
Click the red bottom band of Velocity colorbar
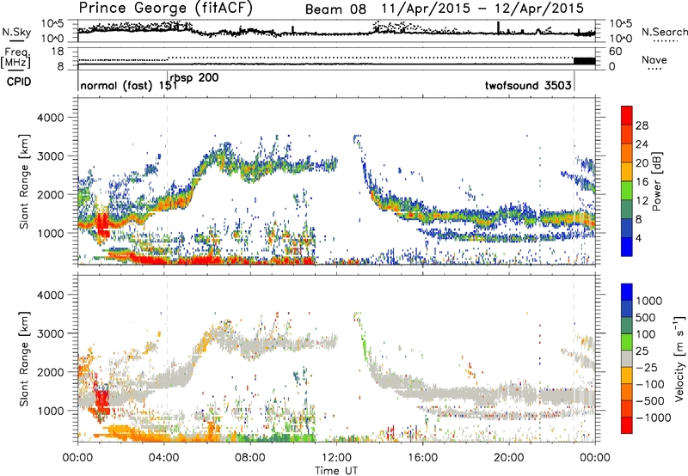coord(627,425)
